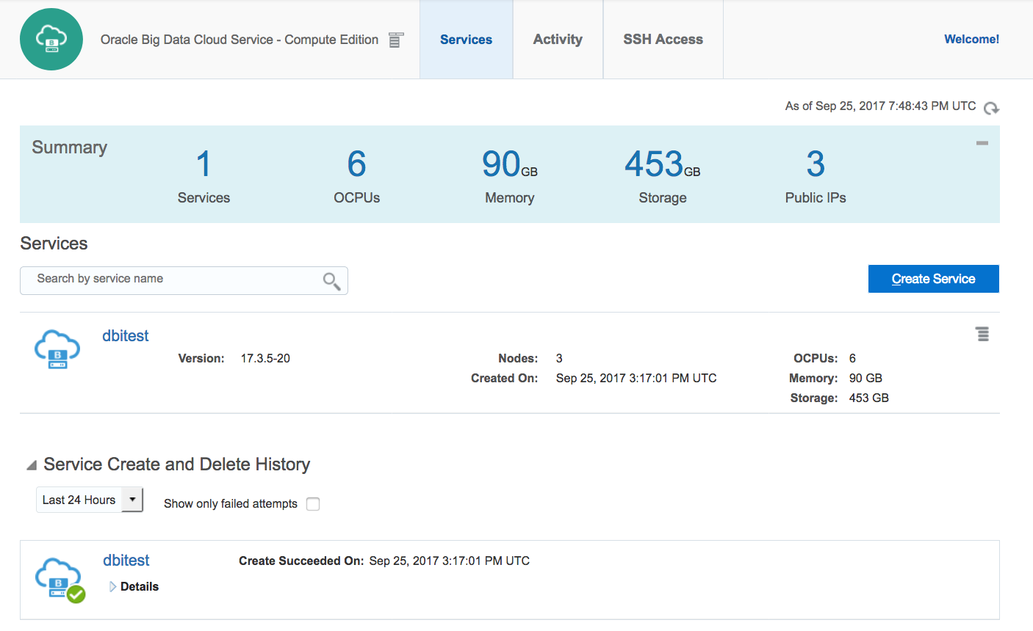Viewport: 1033px width, 631px height.
Task: Open the menu icon beside Compute Edition title
Action: click(396, 40)
